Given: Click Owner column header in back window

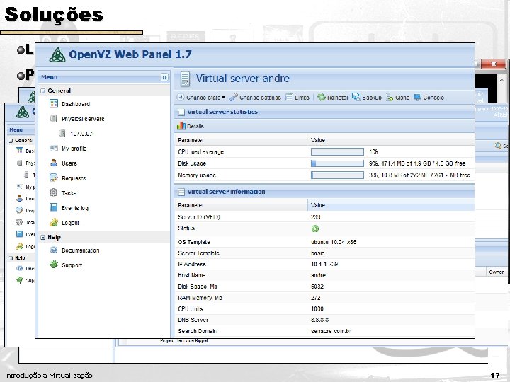Looking at the screenshot, I should pyautogui.click(x=496, y=272).
